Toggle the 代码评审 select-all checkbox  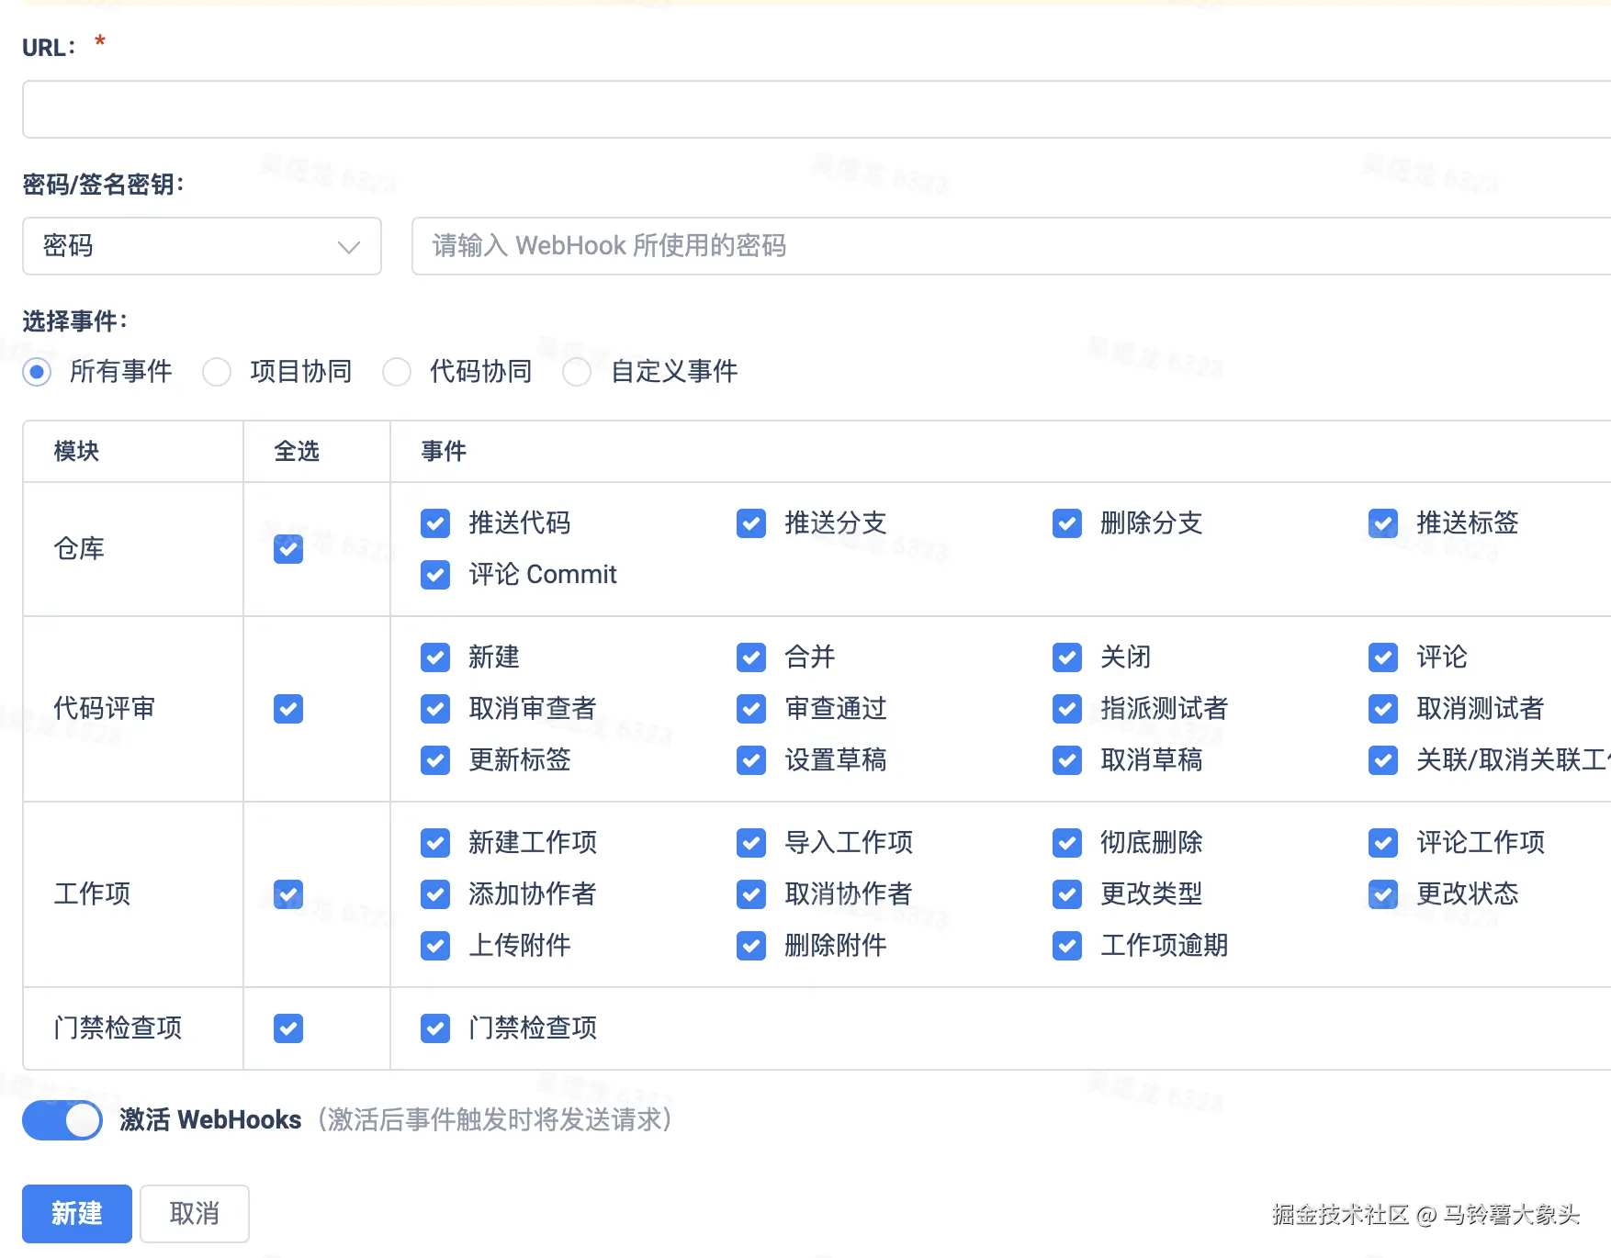coord(288,709)
